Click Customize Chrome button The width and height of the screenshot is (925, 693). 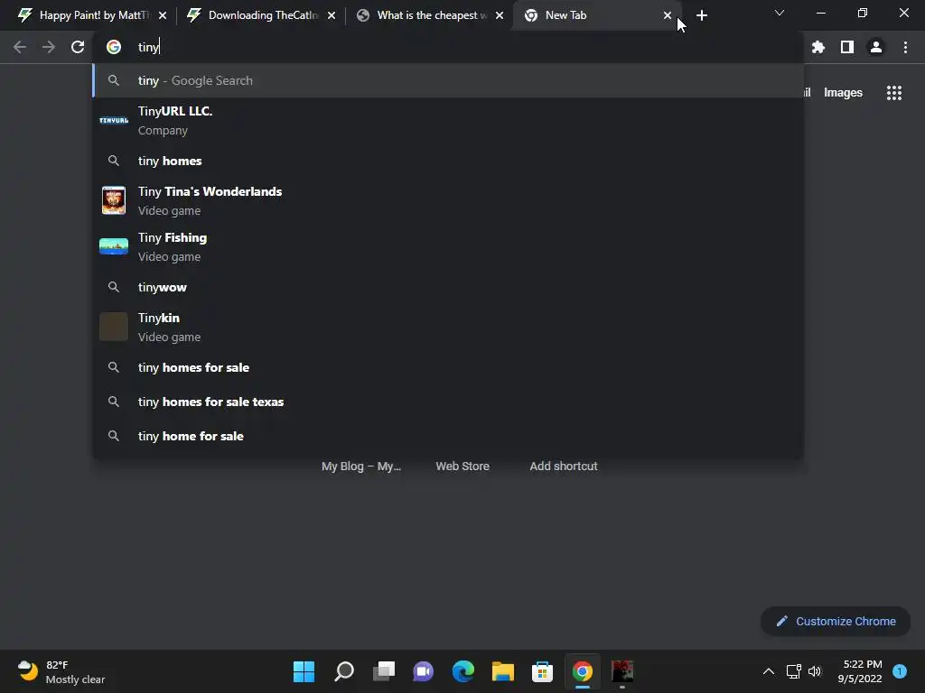pos(836,621)
